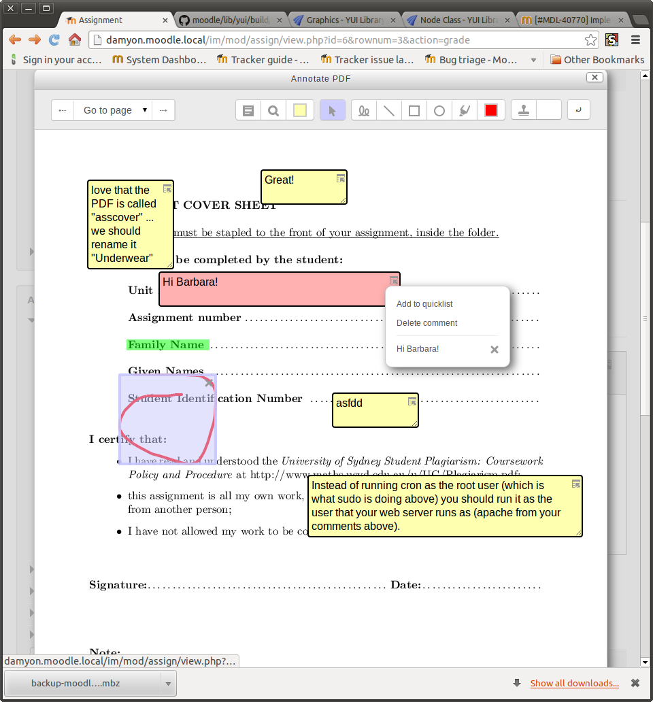Open the Chrome hamburger menu

(635, 40)
